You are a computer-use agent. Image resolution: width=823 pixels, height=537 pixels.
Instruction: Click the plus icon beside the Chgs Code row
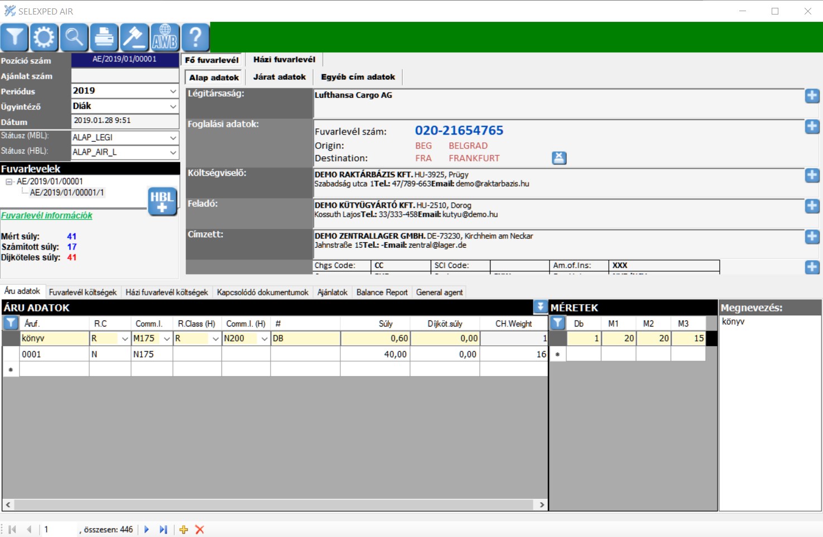coord(812,267)
